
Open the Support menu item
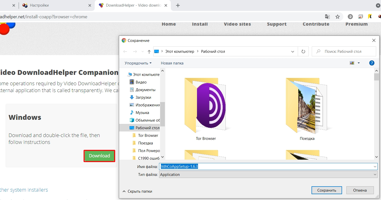pos(277,24)
